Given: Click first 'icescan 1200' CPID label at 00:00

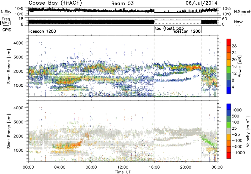Looking at the screenshot, I should pos(43,31).
